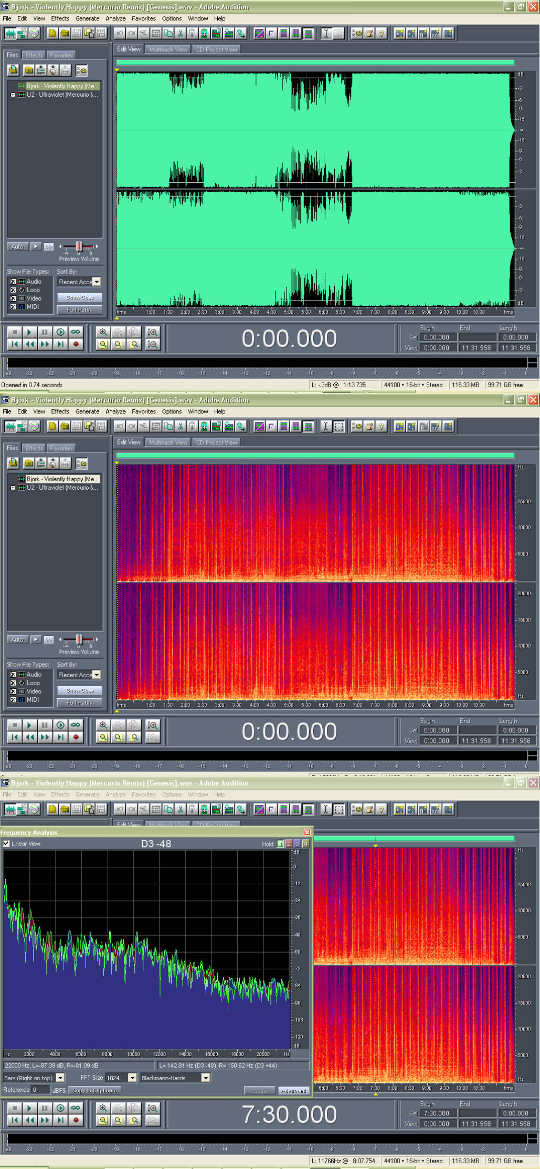
Task: Click Help question mark icon, top window toolbar
Action: point(382,34)
